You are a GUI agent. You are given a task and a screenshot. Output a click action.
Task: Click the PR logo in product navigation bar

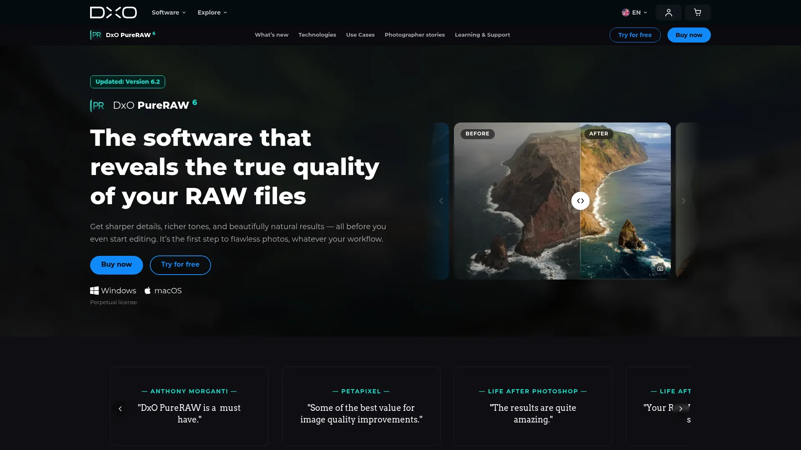pyautogui.click(x=96, y=35)
